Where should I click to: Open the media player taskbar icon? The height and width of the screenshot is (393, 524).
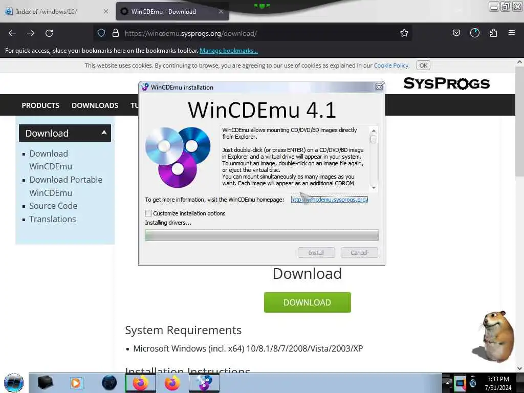click(76, 383)
